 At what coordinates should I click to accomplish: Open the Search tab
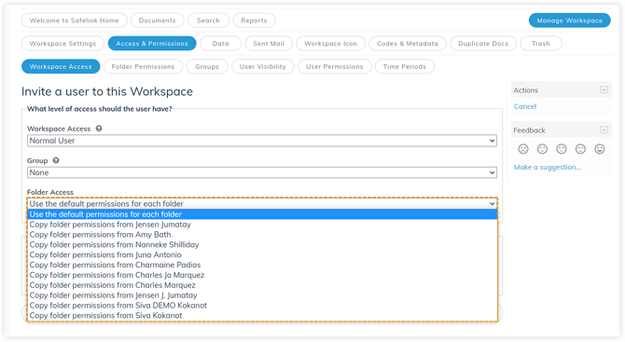[x=208, y=21]
